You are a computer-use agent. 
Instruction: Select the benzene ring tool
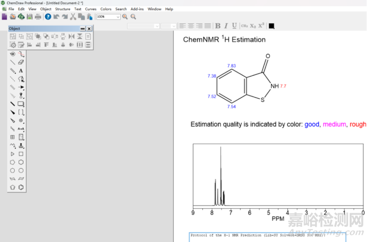pos(21,187)
